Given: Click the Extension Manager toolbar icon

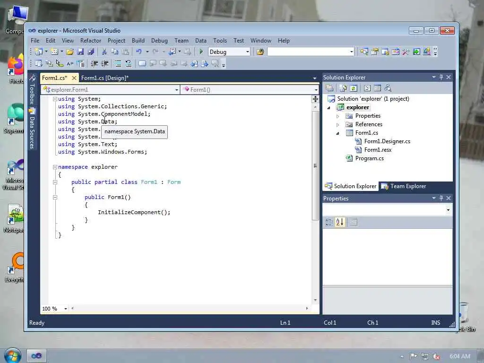Looking at the screenshot, I should coord(427,52).
